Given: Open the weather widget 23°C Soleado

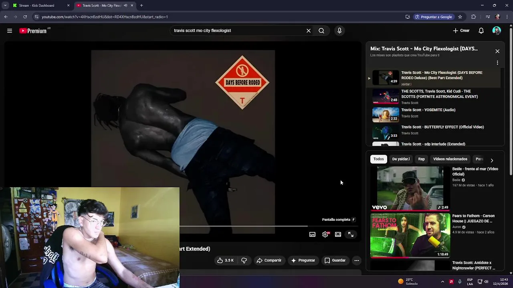Looking at the screenshot, I should [408, 282].
